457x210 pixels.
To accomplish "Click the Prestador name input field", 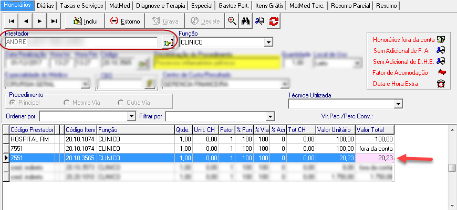I will (x=81, y=42).
